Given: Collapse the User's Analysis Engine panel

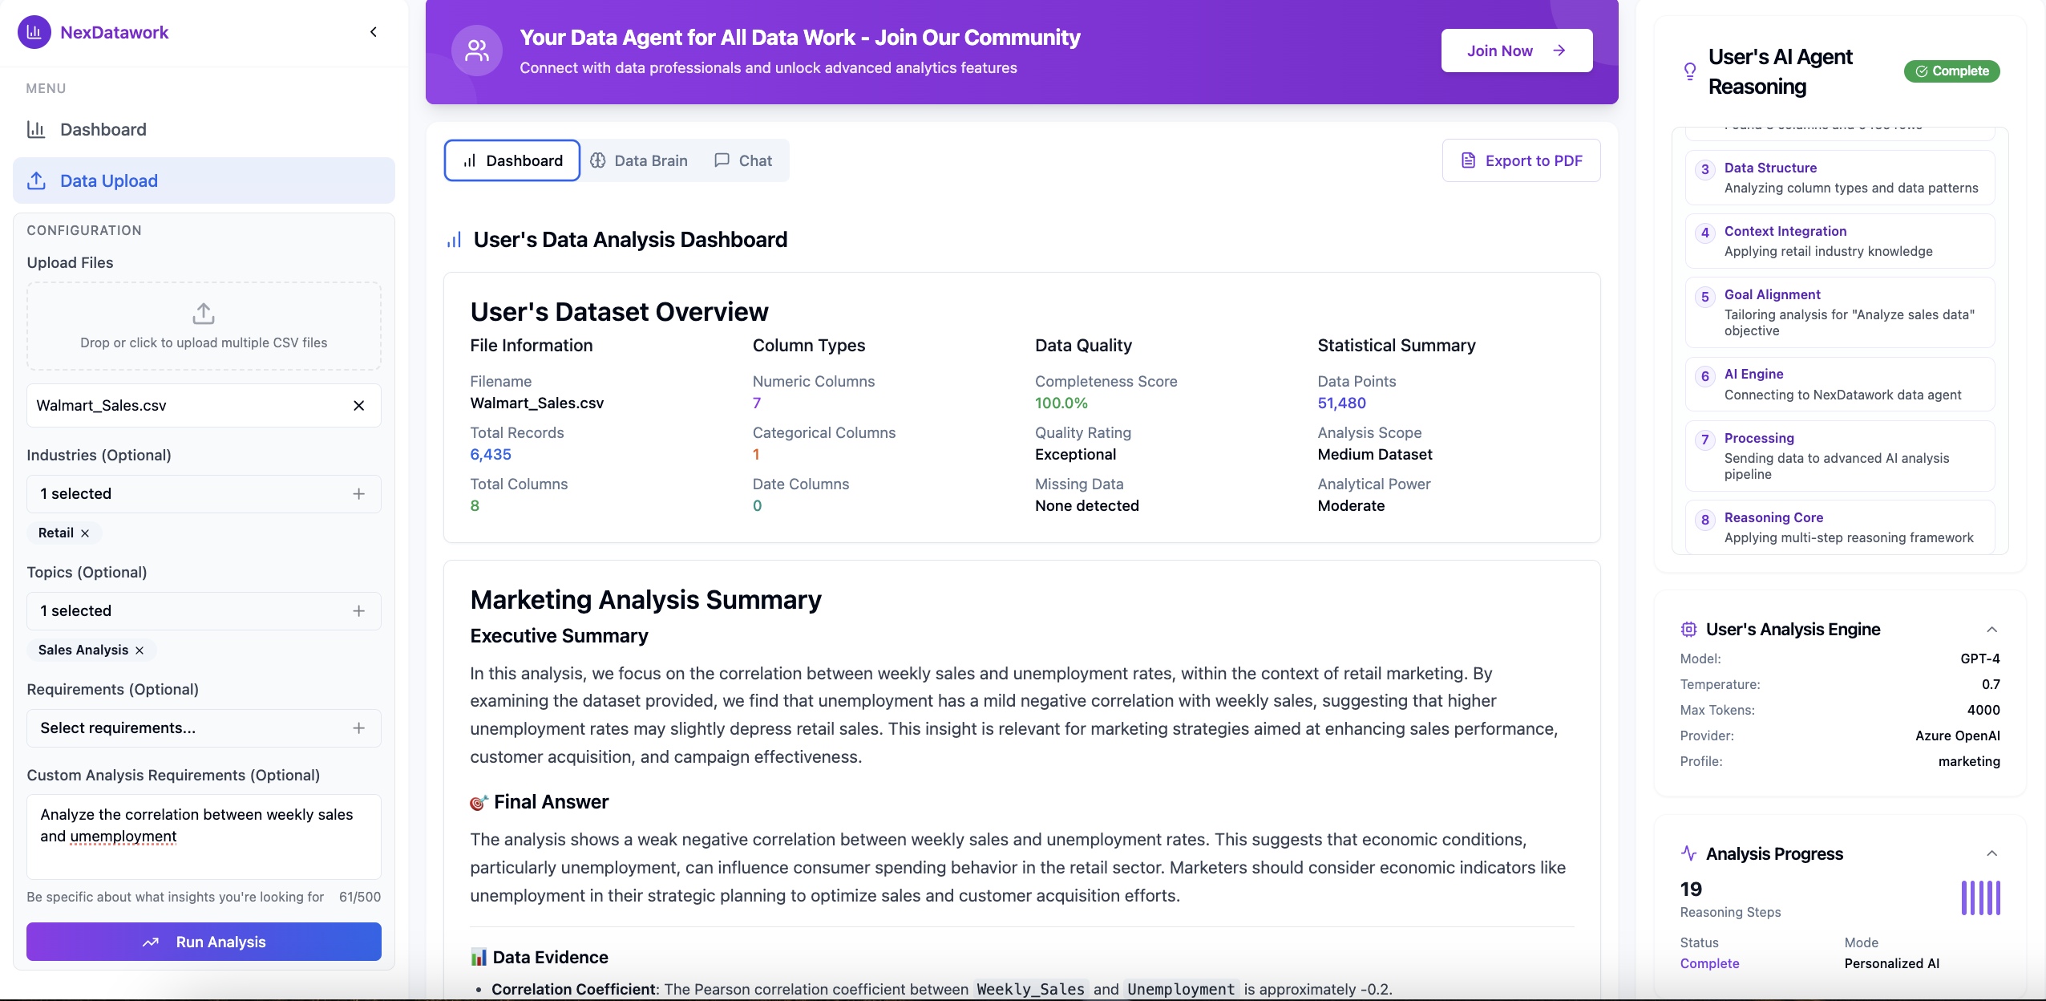Looking at the screenshot, I should click(1992, 629).
